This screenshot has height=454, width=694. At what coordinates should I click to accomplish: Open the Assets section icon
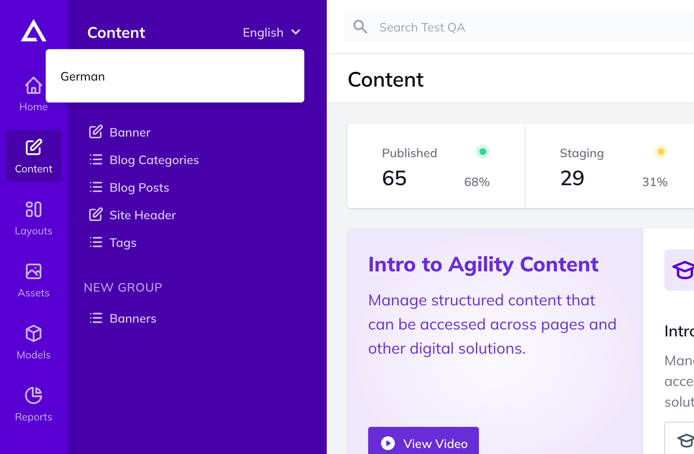coord(34,271)
